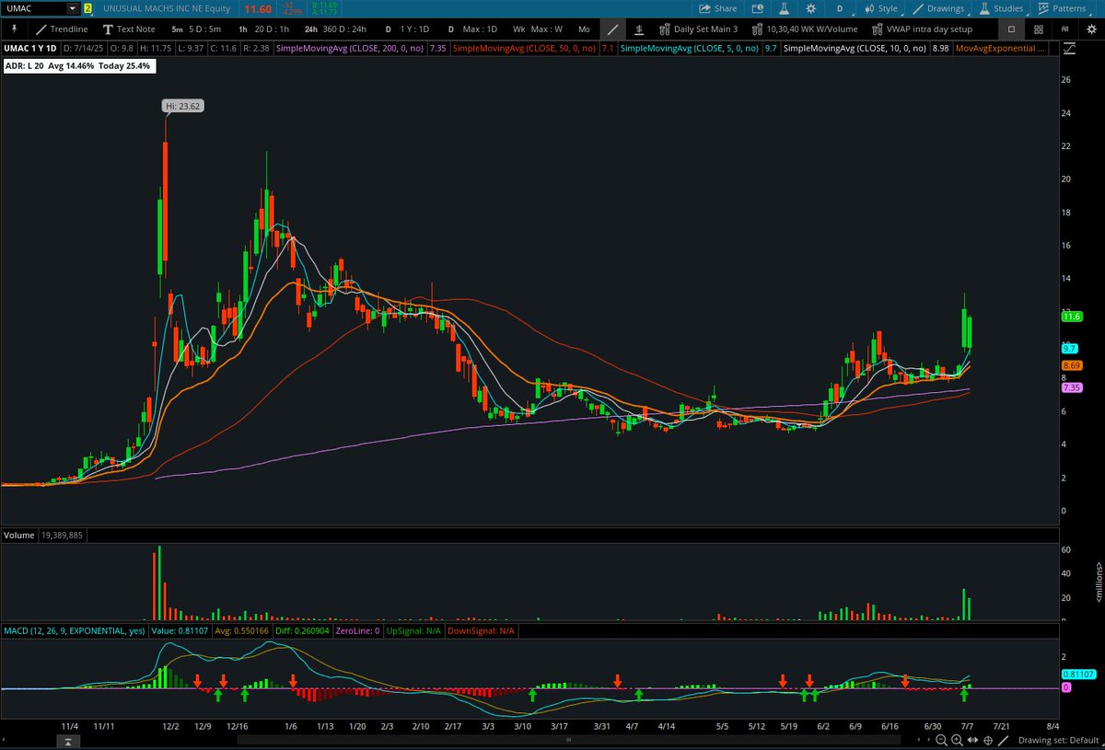This screenshot has height=750, width=1105.
Task: Click the Share button
Action: pos(718,8)
